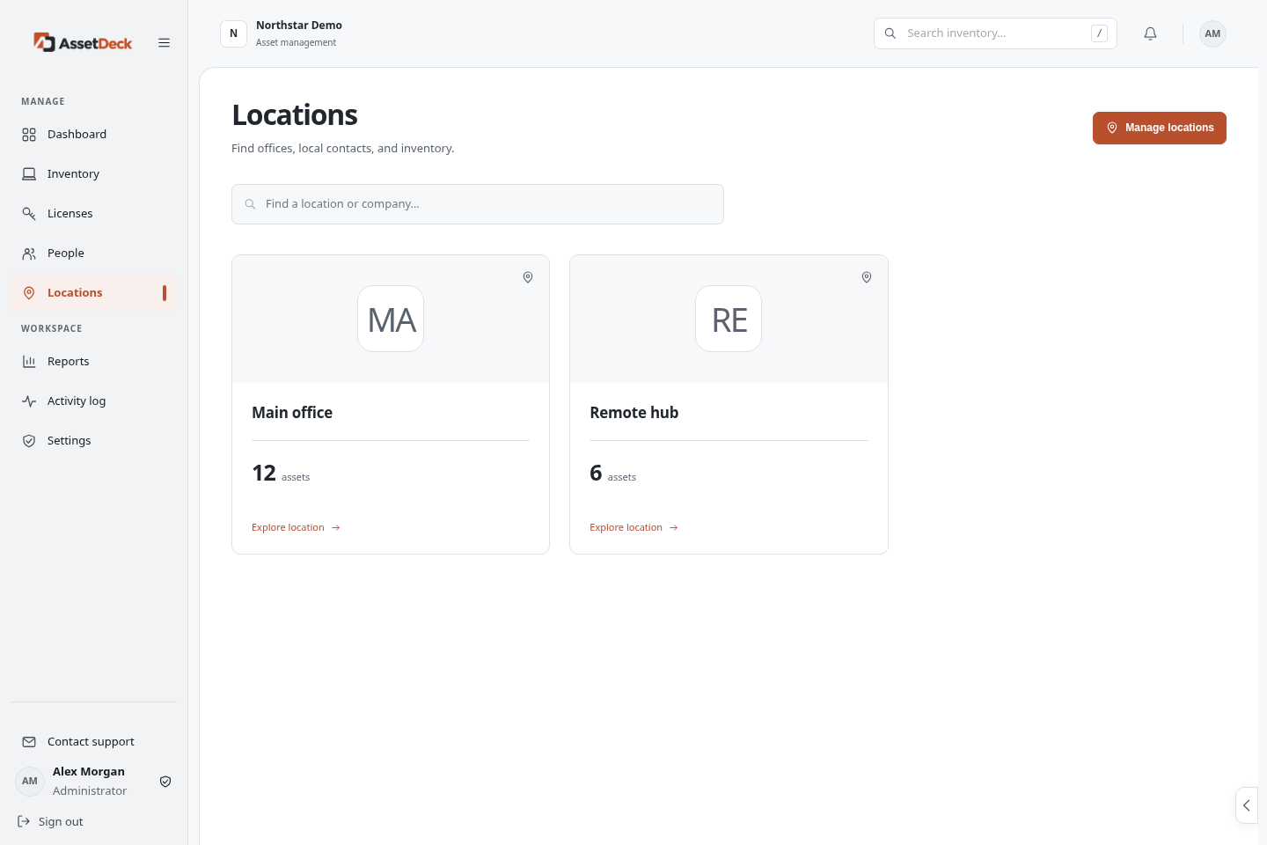This screenshot has width=1267, height=845.
Task: Click the Find a location or company field
Action: point(478,204)
